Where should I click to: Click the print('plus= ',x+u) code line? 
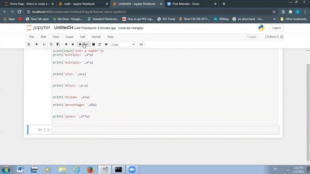click(69, 74)
